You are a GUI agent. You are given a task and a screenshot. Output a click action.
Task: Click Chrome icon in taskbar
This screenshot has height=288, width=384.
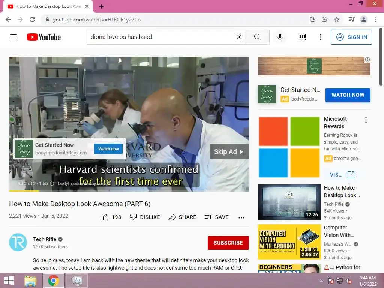53,280
